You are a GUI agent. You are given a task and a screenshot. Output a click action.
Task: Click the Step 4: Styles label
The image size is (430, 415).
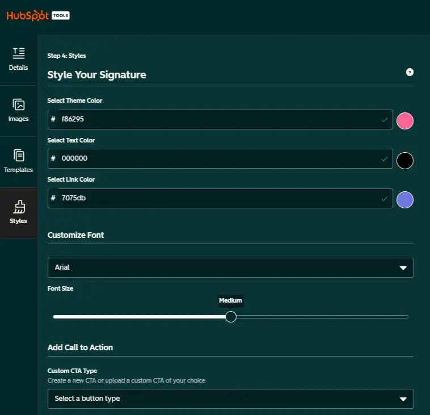66,56
